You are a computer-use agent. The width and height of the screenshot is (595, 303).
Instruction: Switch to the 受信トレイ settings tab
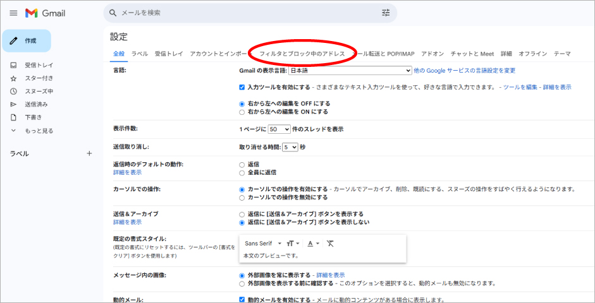click(x=169, y=54)
